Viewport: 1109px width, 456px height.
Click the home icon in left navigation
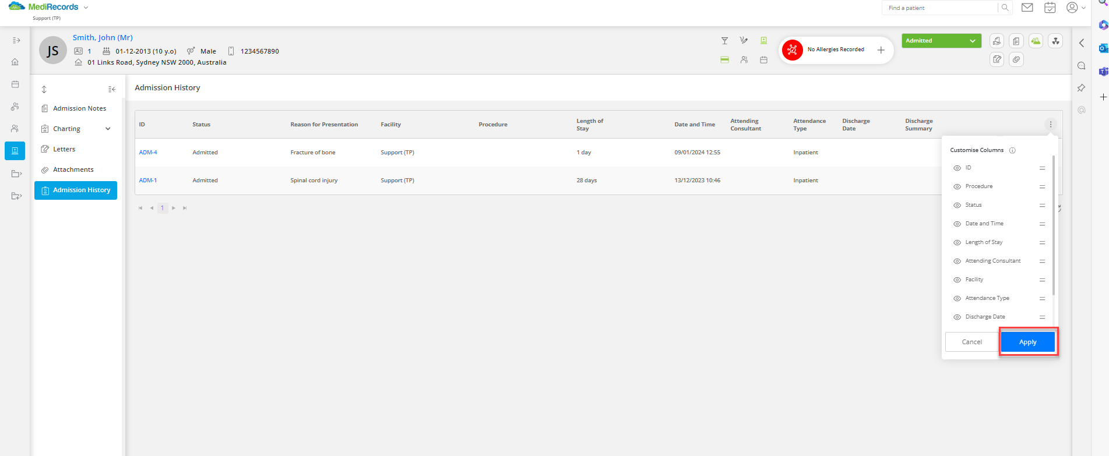[x=15, y=62]
